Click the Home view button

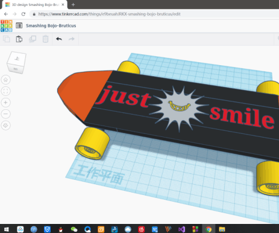pos(5,80)
